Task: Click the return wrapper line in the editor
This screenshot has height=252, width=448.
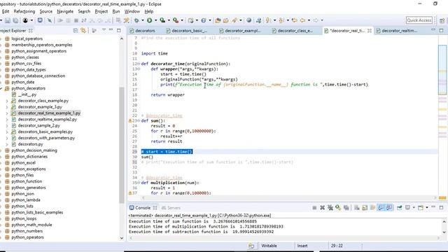Action: pyautogui.click(x=168, y=95)
